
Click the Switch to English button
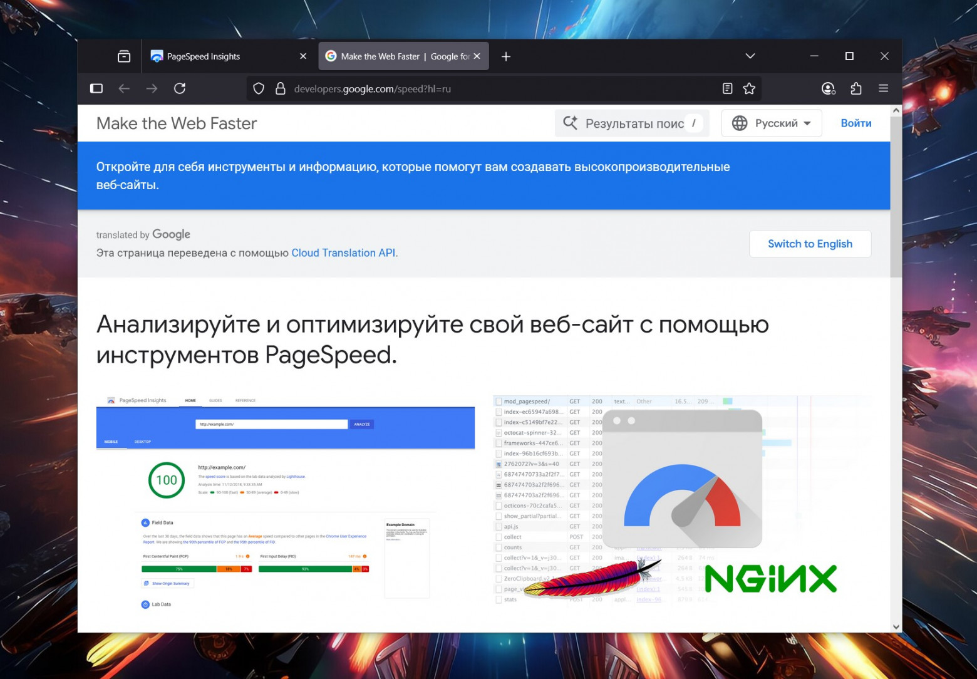[810, 244]
